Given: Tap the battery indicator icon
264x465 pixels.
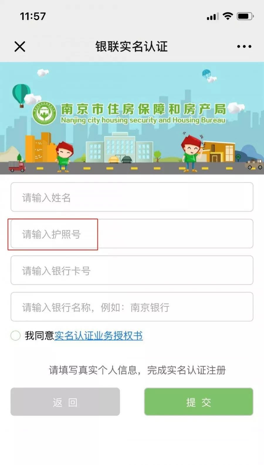Looking at the screenshot, I should pos(245,16).
